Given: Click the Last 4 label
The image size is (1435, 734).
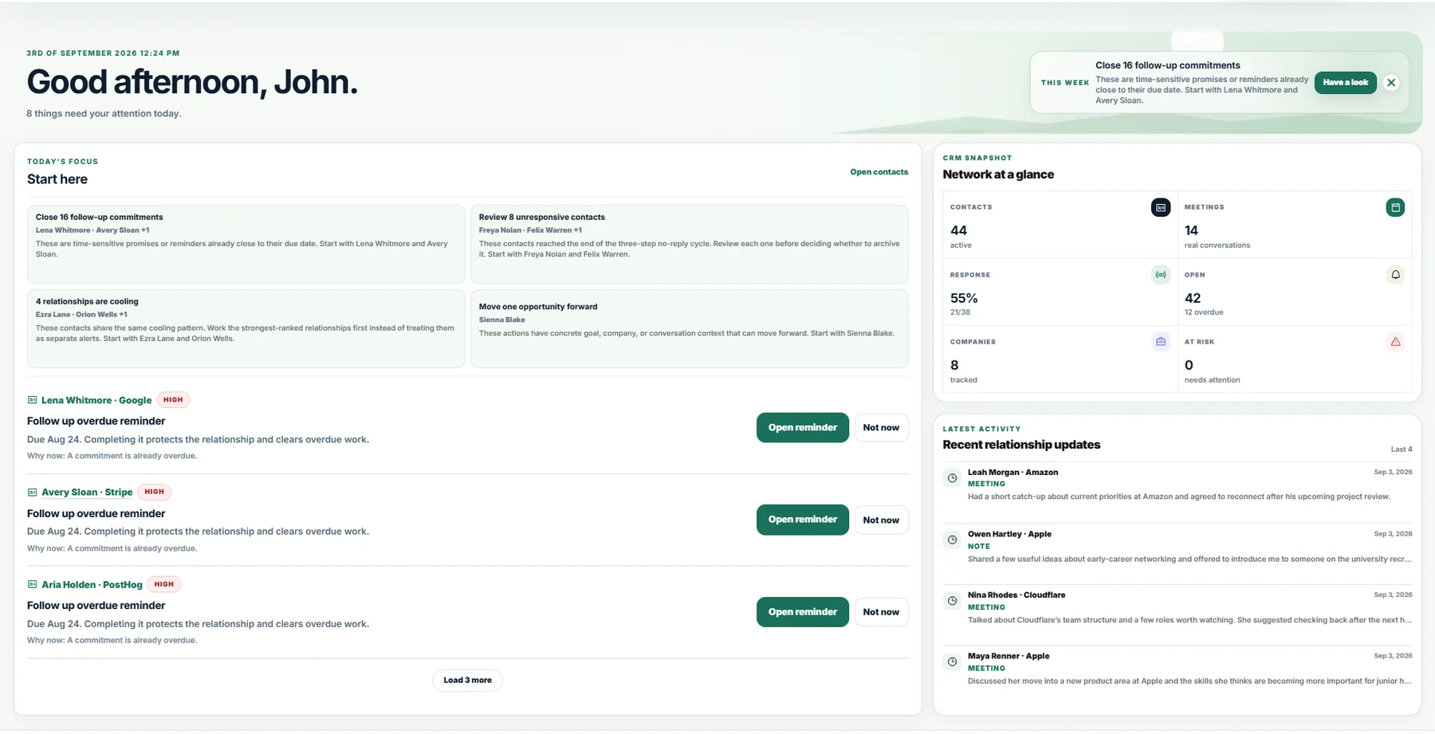Looking at the screenshot, I should [1402, 449].
